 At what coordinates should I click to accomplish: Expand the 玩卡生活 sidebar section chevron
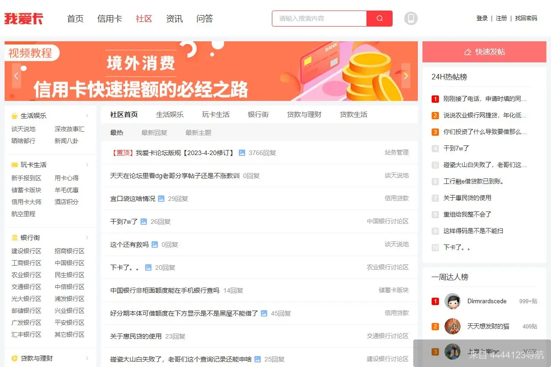click(87, 165)
